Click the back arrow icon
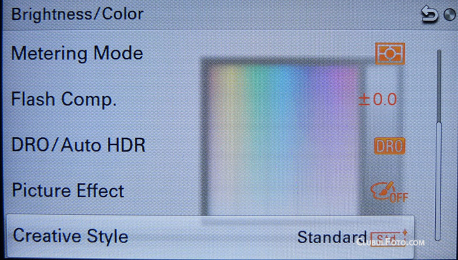This screenshot has height=260, width=458. click(430, 15)
